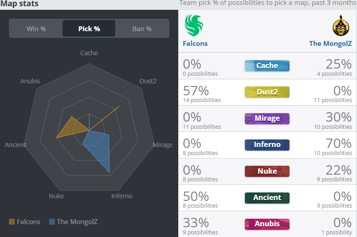
Task: Click the Dust2 label on radar chart
Action: coord(148,81)
